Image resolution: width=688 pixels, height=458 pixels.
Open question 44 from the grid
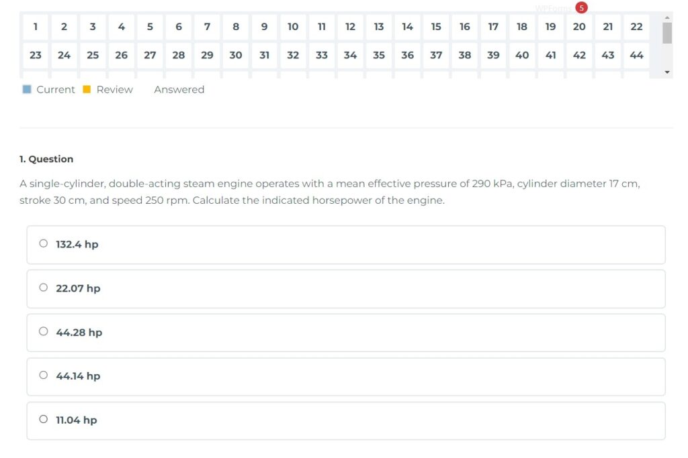point(636,55)
